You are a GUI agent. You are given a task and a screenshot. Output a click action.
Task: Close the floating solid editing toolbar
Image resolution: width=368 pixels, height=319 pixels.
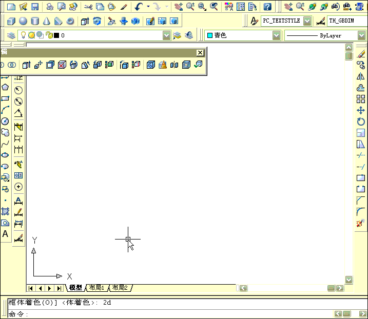point(200,53)
